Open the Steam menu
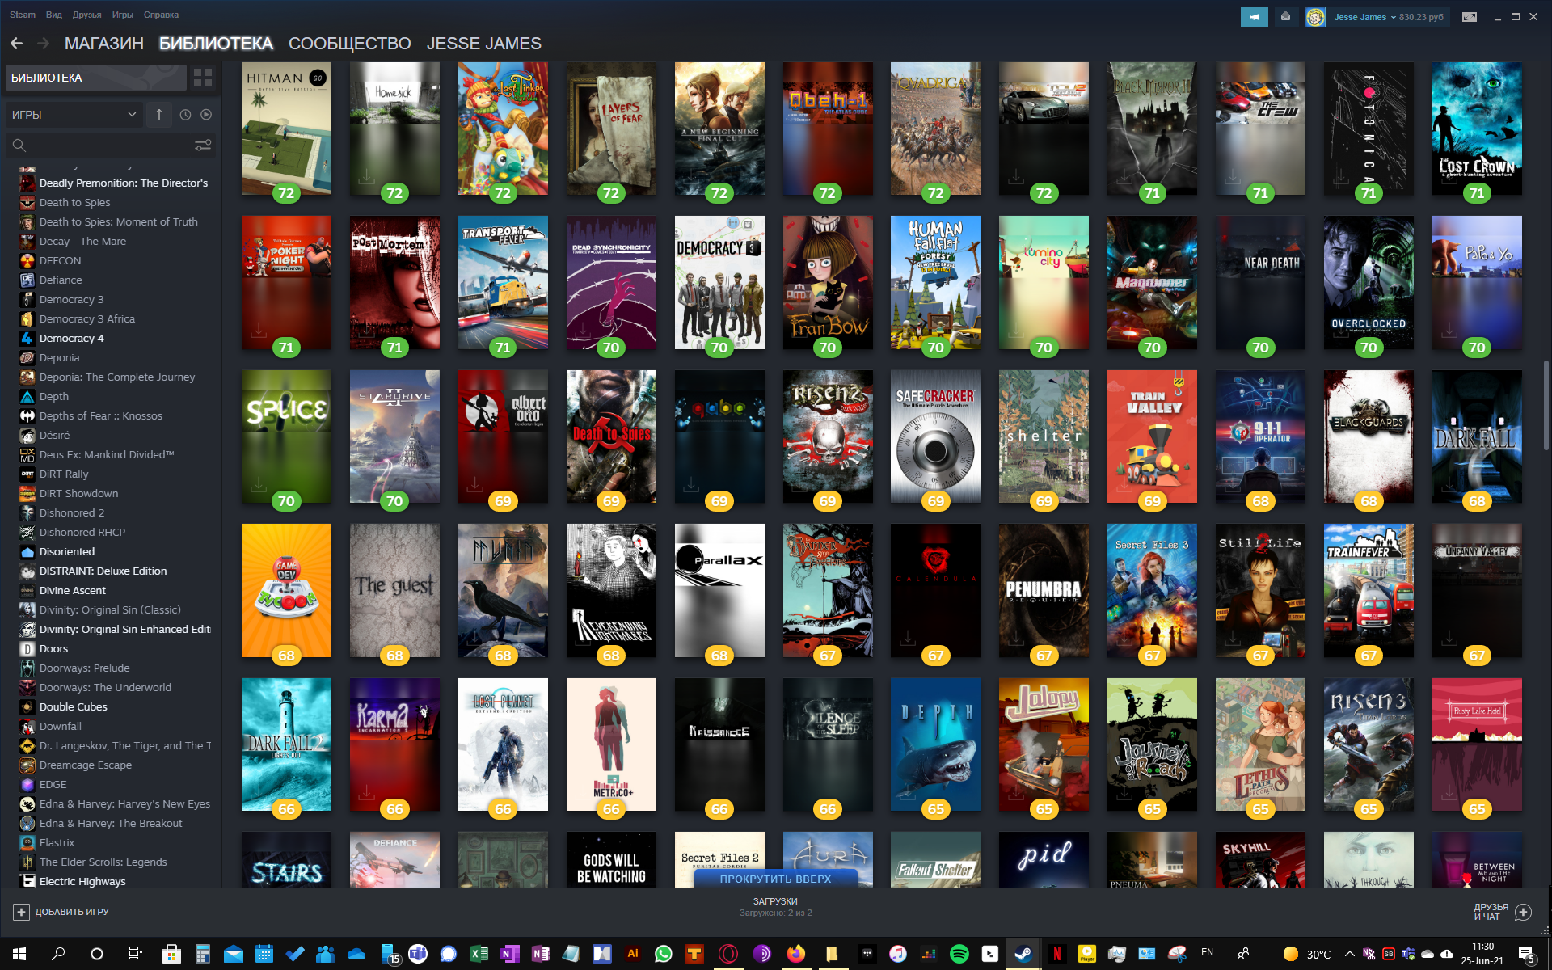The height and width of the screenshot is (970, 1552). click(x=23, y=15)
